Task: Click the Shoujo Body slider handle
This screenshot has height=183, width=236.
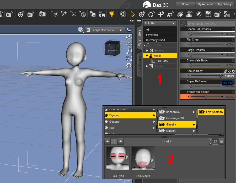Action: [x=221, y=76]
